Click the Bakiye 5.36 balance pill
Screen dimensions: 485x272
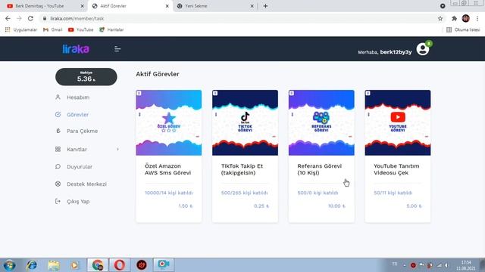pos(86,77)
